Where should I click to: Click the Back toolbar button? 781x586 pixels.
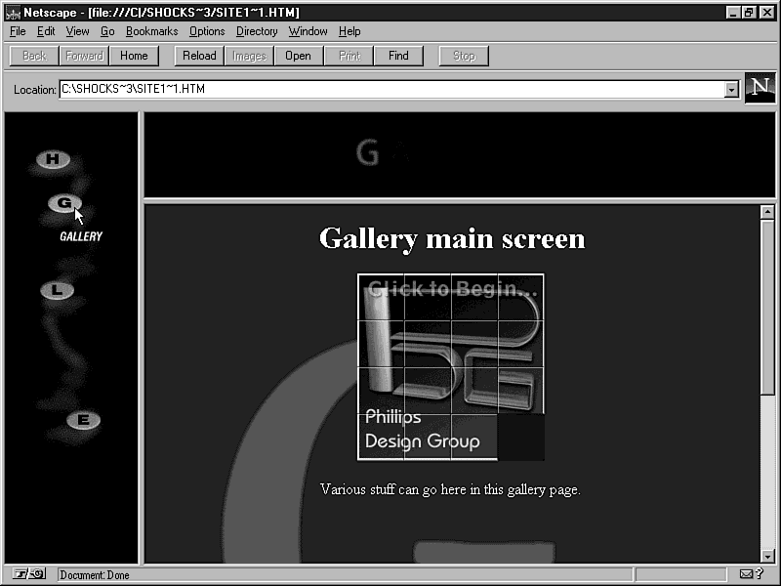click(34, 56)
